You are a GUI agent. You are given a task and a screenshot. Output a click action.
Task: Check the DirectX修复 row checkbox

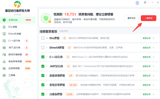click(x=43, y=48)
